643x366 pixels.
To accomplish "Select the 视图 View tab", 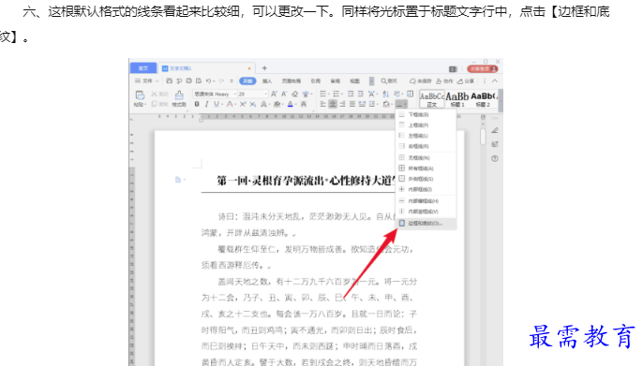I will [354, 81].
